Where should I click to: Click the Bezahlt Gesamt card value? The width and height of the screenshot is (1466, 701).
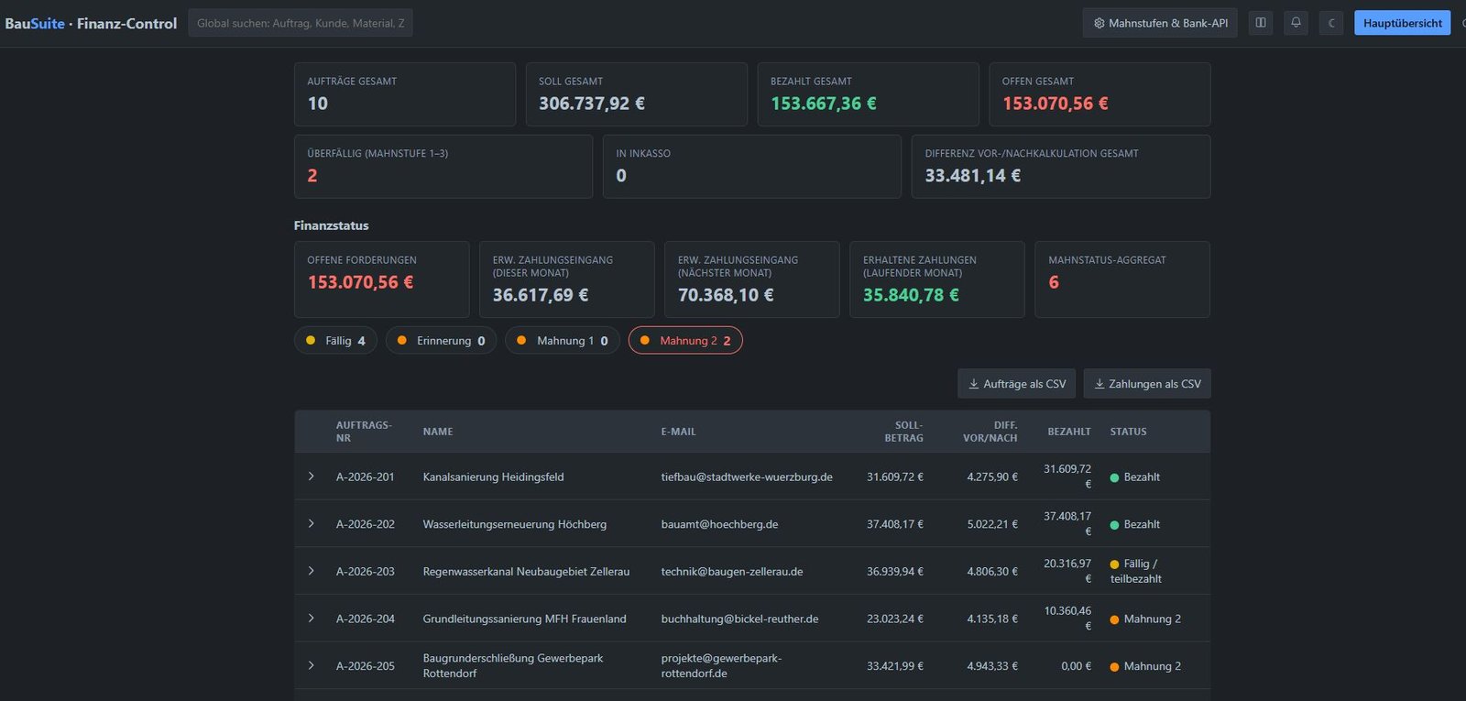pos(824,104)
